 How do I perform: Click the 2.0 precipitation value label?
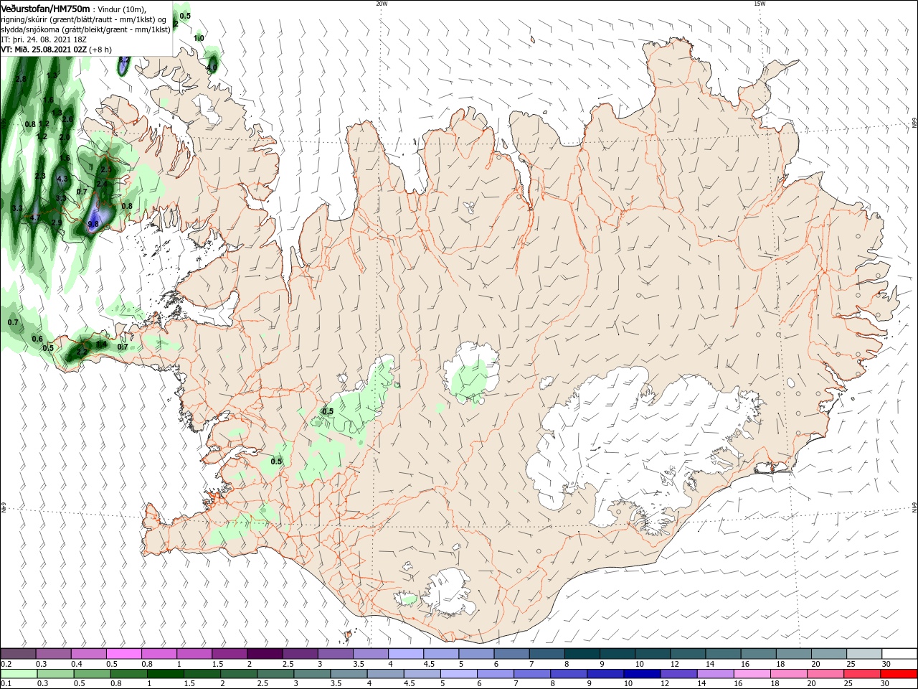tap(65, 136)
